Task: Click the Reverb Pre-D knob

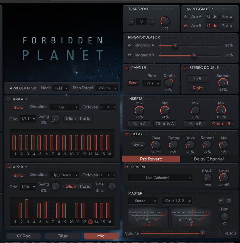Action: [x=207, y=178]
